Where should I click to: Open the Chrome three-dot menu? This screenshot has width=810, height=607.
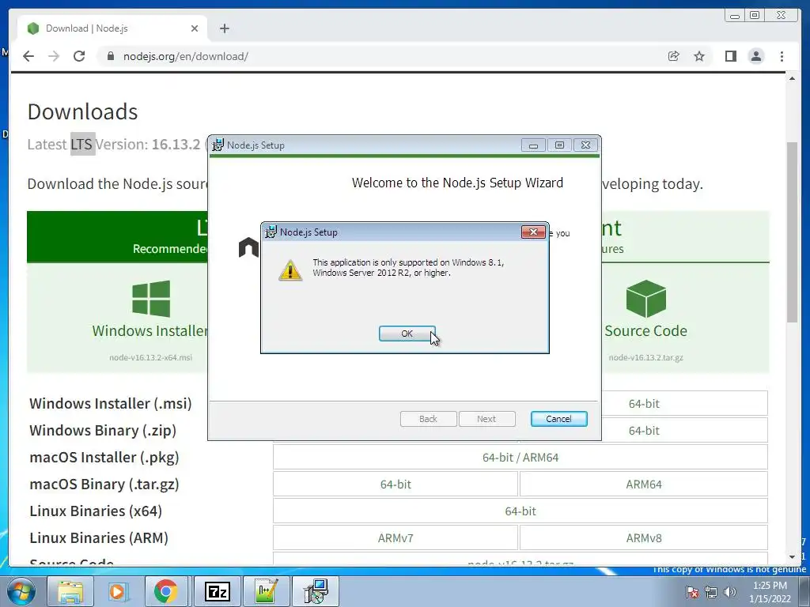[x=782, y=56]
